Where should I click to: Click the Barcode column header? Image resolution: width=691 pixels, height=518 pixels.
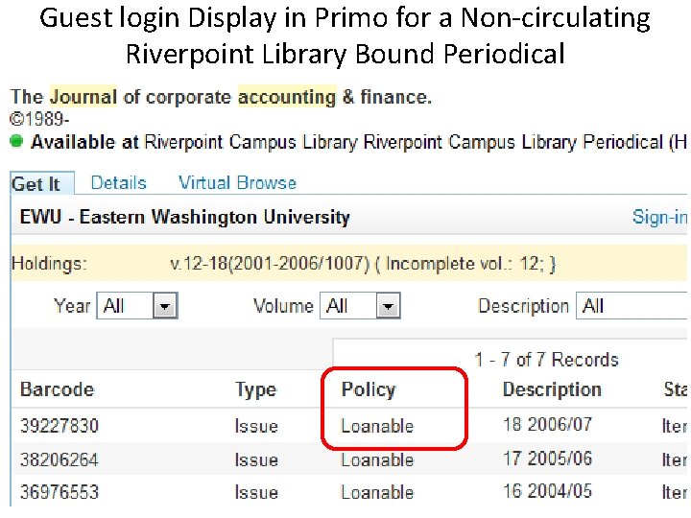tap(58, 389)
